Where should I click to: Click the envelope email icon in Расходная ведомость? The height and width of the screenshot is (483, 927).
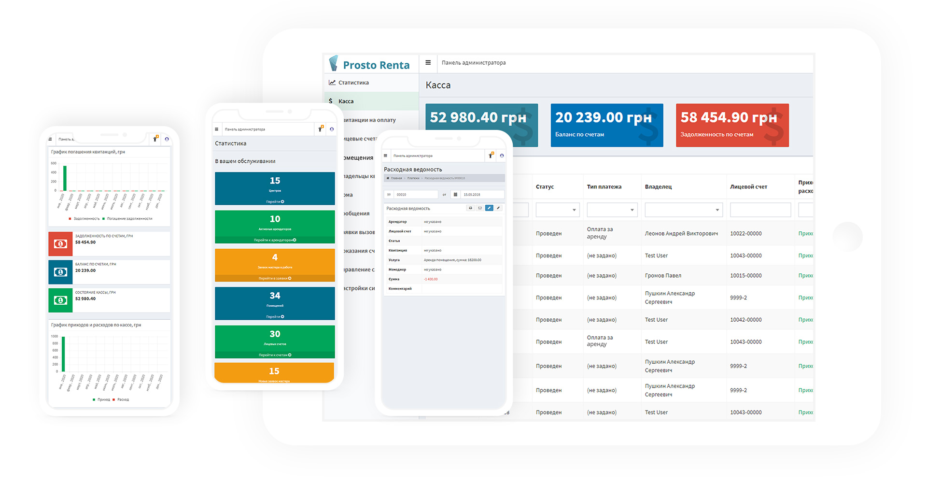(480, 208)
